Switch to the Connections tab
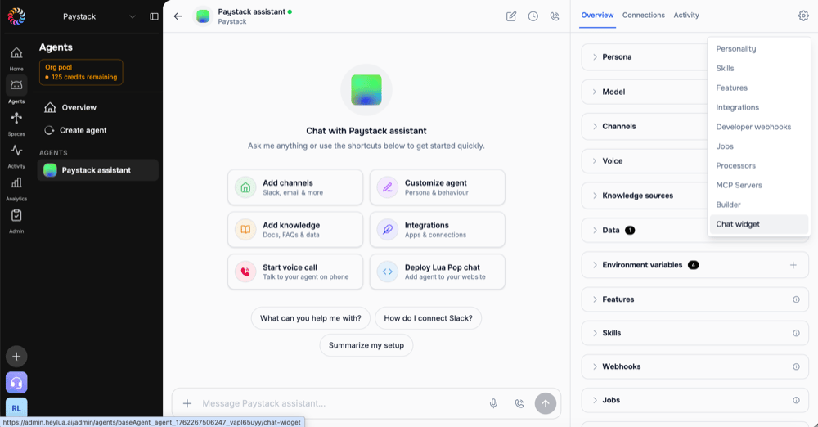 click(x=643, y=16)
